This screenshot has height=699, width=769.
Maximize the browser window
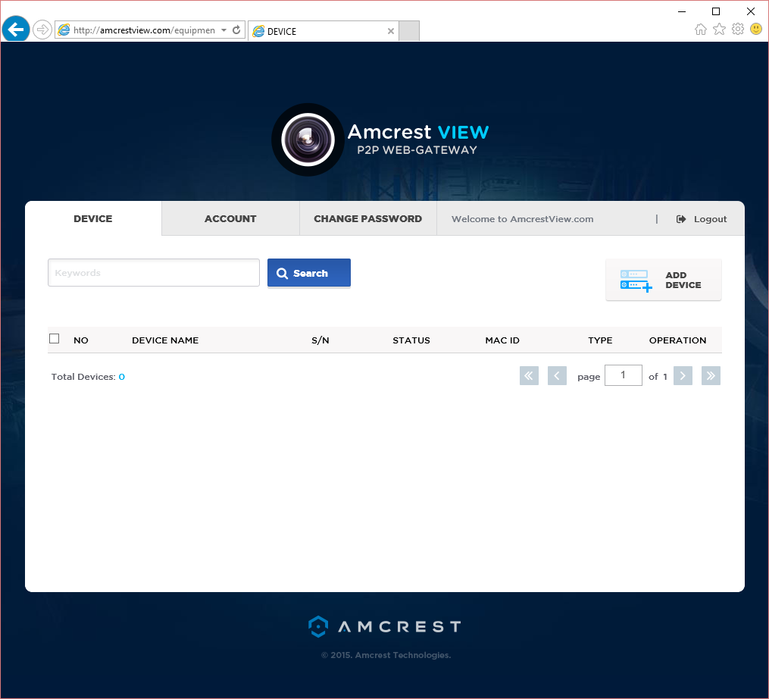(x=716, y=11)
